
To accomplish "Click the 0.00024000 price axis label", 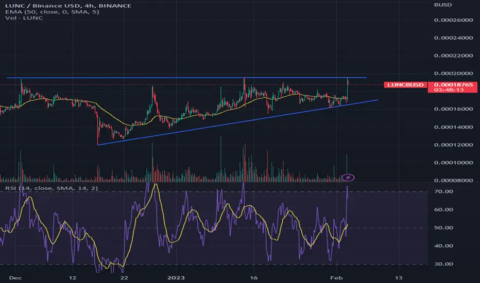I will pyautogui.click(x=453, y=38).
